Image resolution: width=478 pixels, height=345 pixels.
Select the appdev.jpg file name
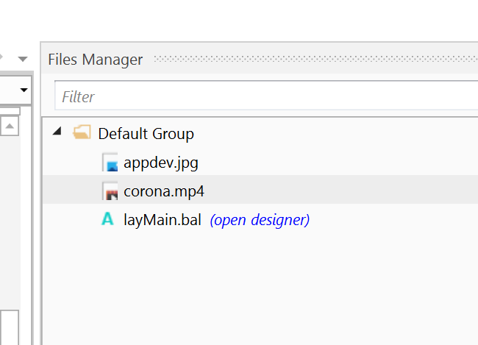[161, 163]
